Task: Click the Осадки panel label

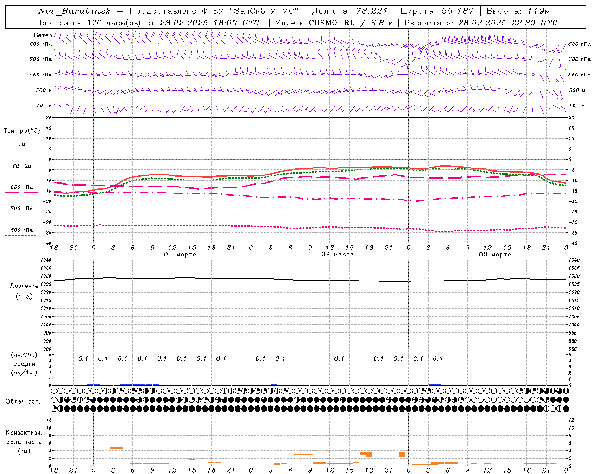Action: click(x=24, y=364)
